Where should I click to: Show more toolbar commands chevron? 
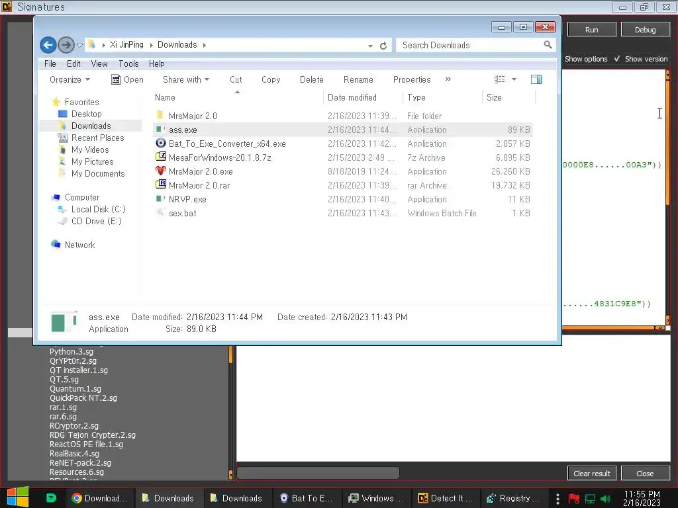point(448,79)
